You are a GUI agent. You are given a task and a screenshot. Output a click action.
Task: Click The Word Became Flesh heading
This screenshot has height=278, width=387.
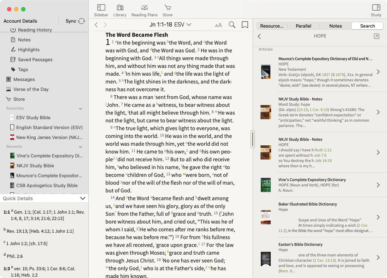tap(137, 35)
